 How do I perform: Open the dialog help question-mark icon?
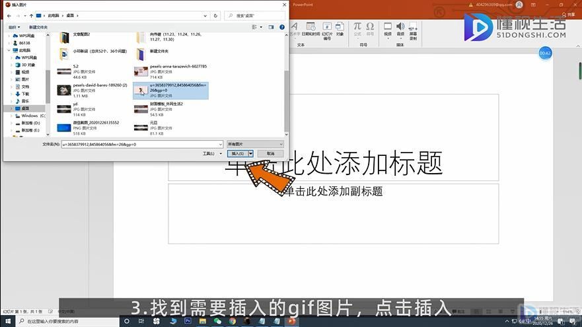282,27
